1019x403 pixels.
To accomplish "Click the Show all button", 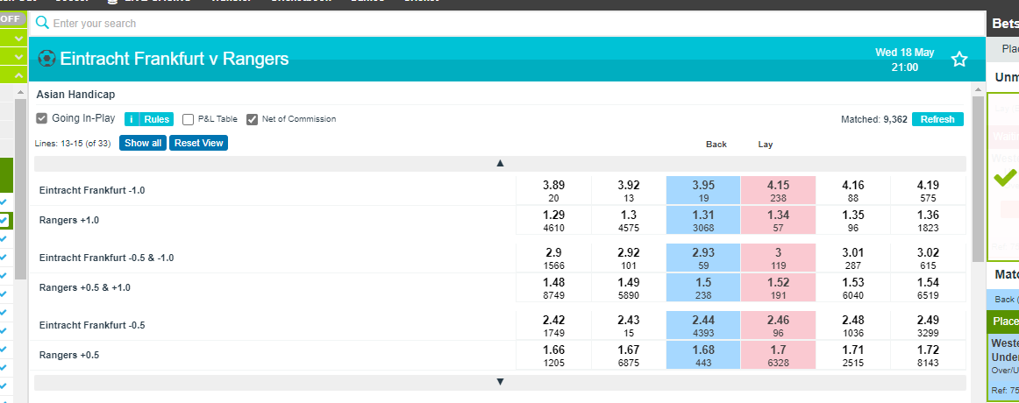I will tap(143, 143).
